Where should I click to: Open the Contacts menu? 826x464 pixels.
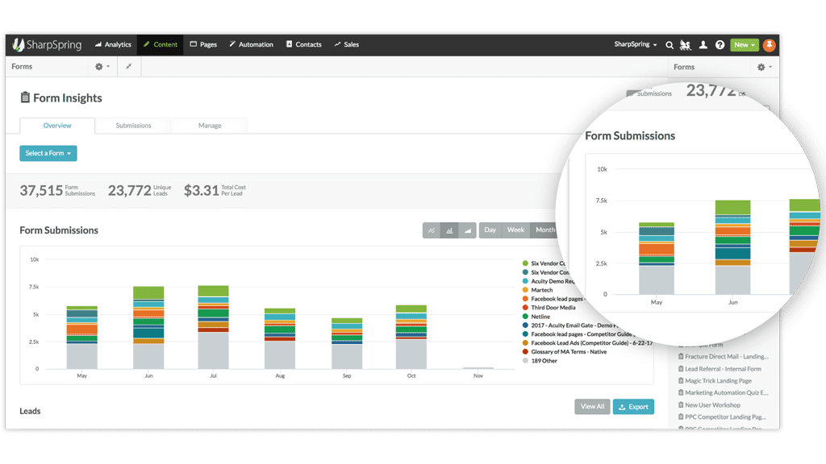click(304, 45)
